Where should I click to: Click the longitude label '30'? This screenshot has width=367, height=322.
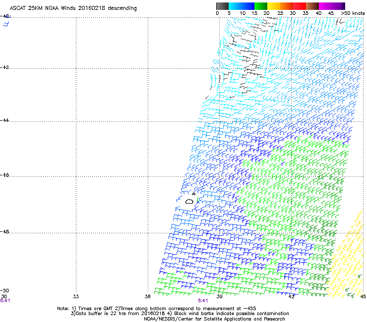pos(4,297)
